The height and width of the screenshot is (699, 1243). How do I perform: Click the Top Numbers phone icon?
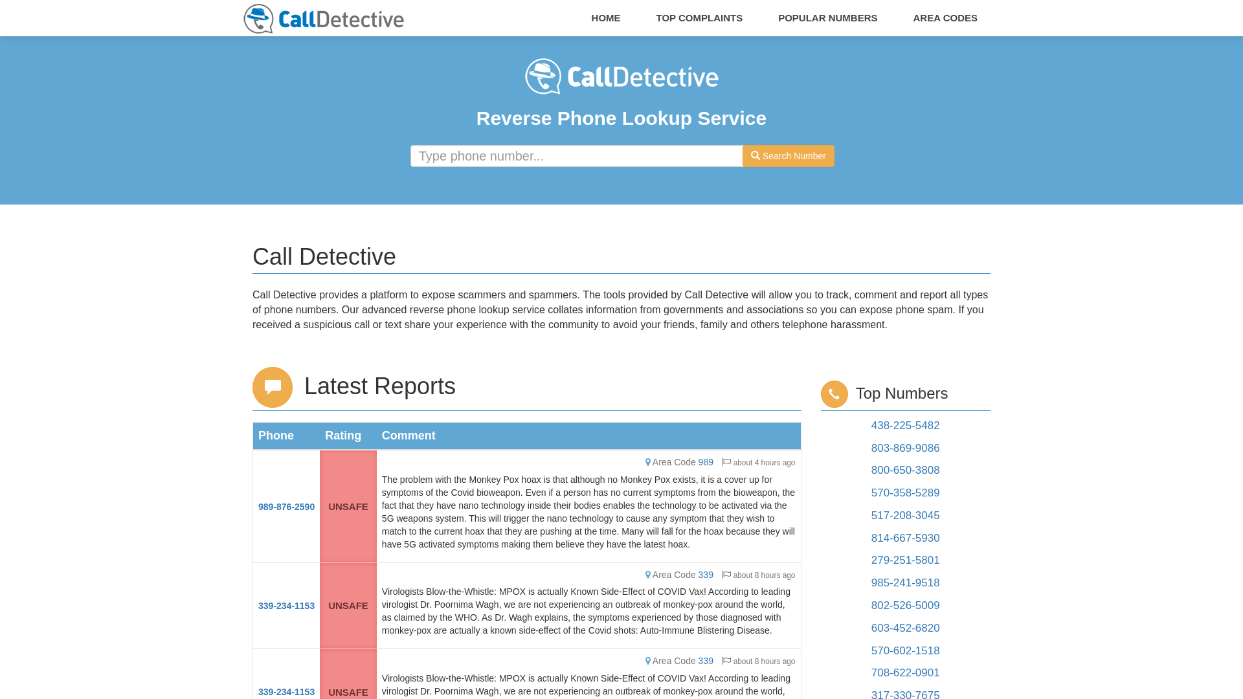coord(834,394)
